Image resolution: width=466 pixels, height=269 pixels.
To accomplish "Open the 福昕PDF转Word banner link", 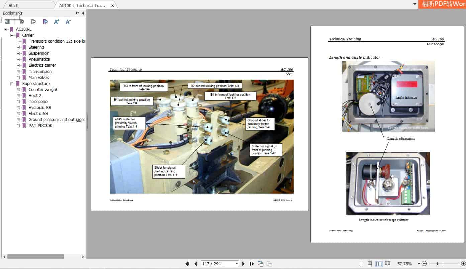I will (x=442, y=5).
